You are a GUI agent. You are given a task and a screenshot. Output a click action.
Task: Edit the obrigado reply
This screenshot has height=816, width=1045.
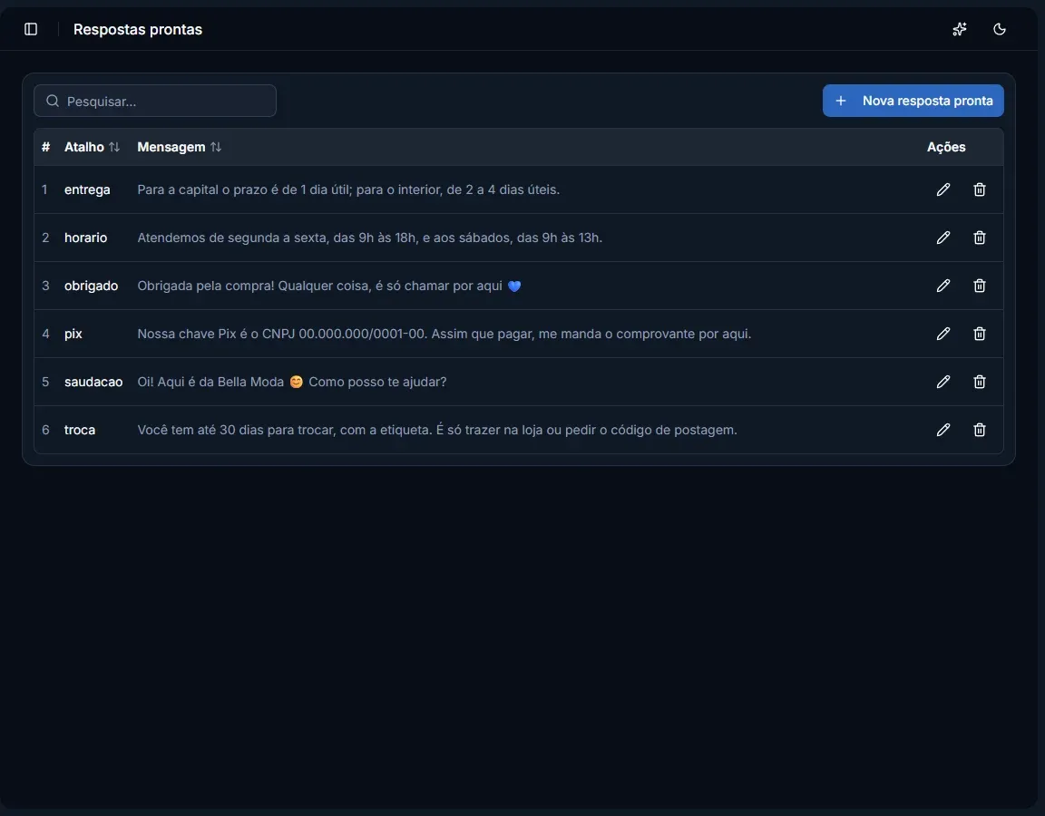pos(943,286)
